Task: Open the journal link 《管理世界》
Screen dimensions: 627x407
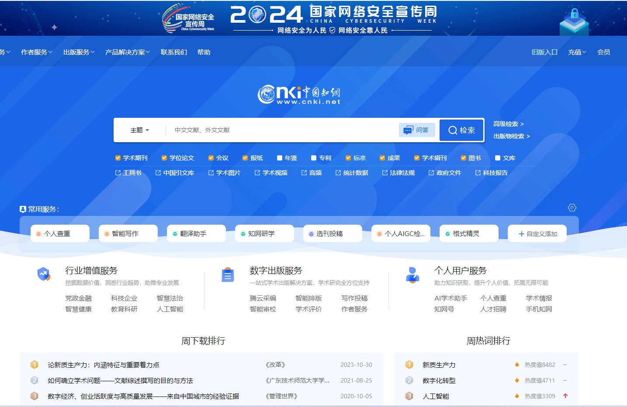Action: click(281, 396)
